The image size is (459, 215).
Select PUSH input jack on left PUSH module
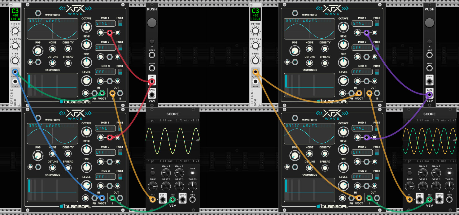pyautogui.click(x=152, y=68)
